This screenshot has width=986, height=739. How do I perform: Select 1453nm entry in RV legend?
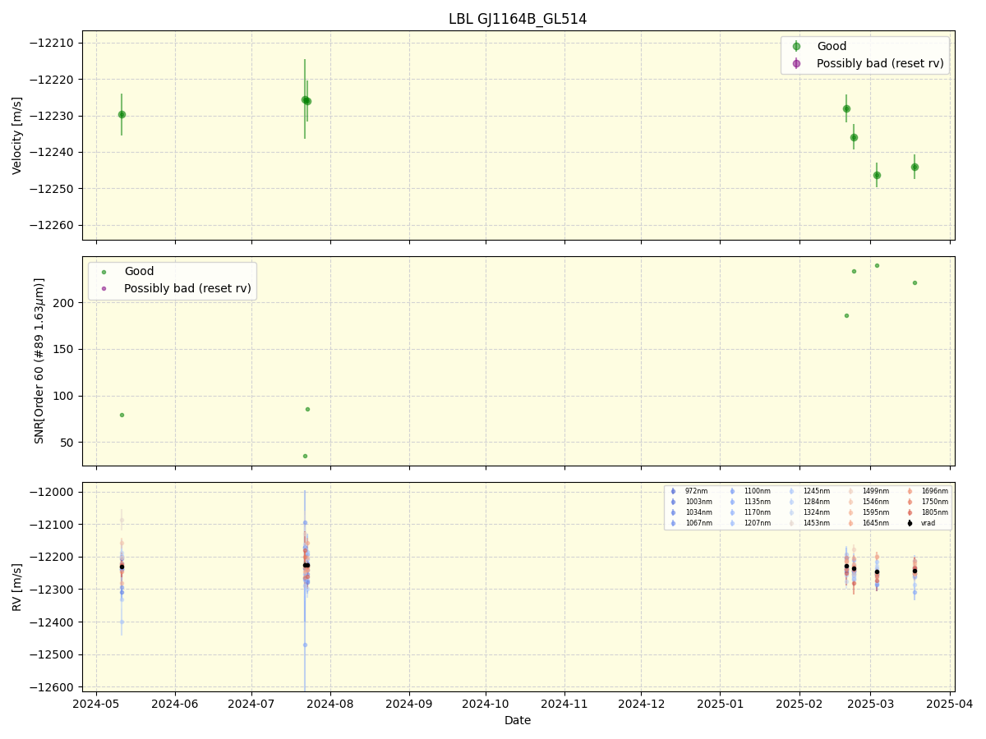(x=817, y=523)
